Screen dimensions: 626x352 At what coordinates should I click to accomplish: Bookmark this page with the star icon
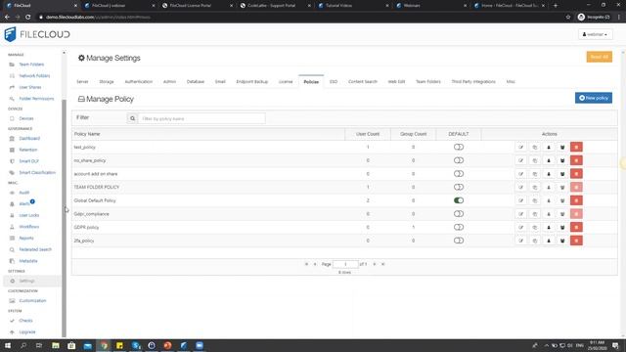point(568,18)
